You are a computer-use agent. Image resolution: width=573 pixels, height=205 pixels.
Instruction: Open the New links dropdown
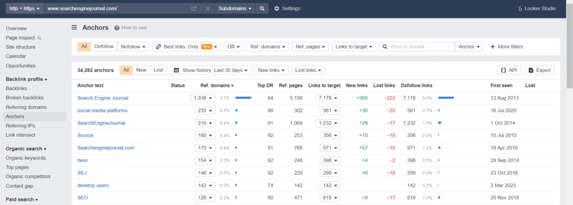[271, 70]
